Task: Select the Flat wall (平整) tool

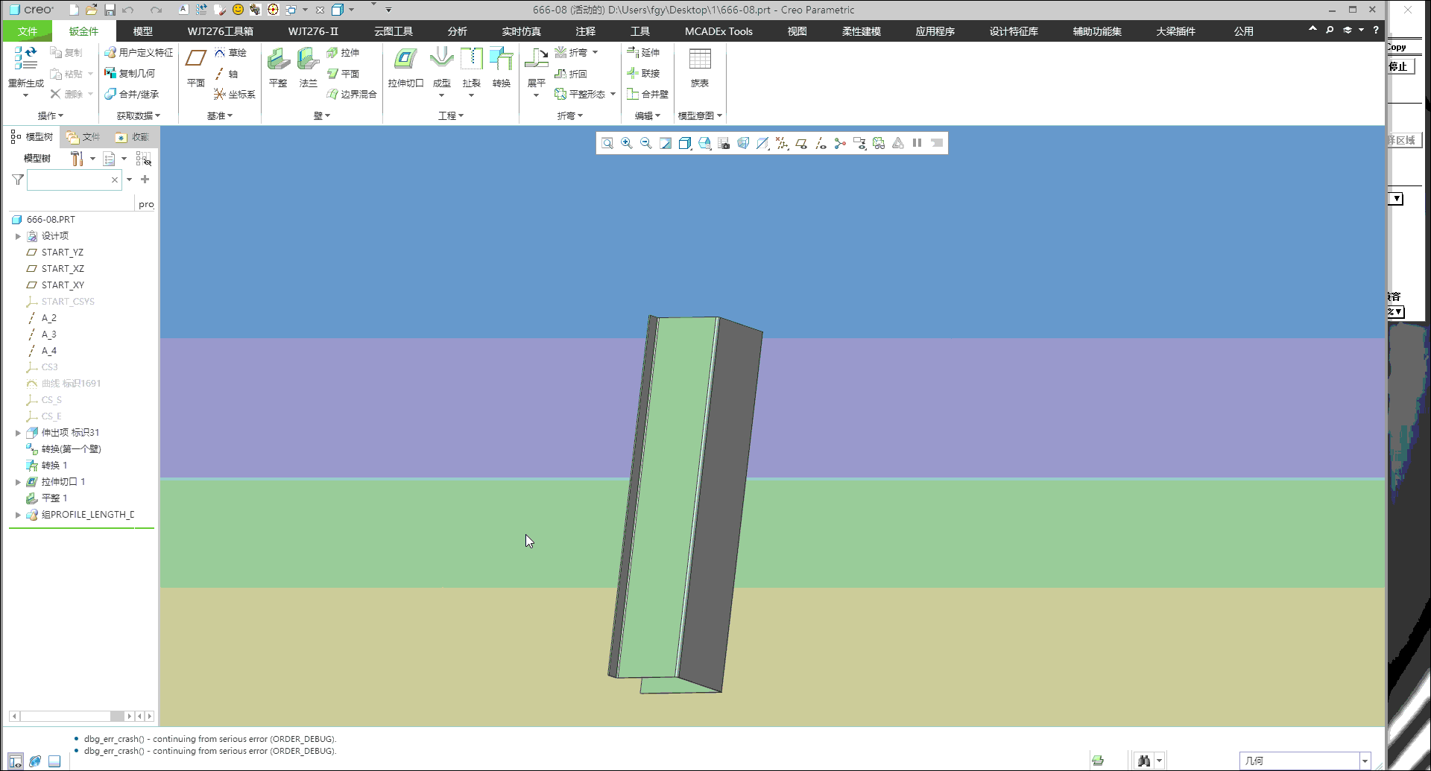Action: 278,67
